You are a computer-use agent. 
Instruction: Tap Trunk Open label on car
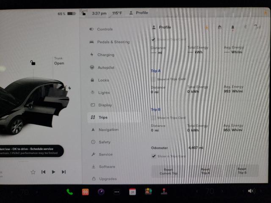tap(59, 61)
